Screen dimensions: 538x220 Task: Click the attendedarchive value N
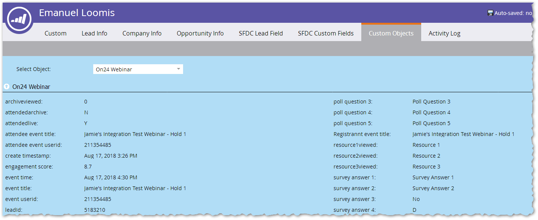(86, 112)
